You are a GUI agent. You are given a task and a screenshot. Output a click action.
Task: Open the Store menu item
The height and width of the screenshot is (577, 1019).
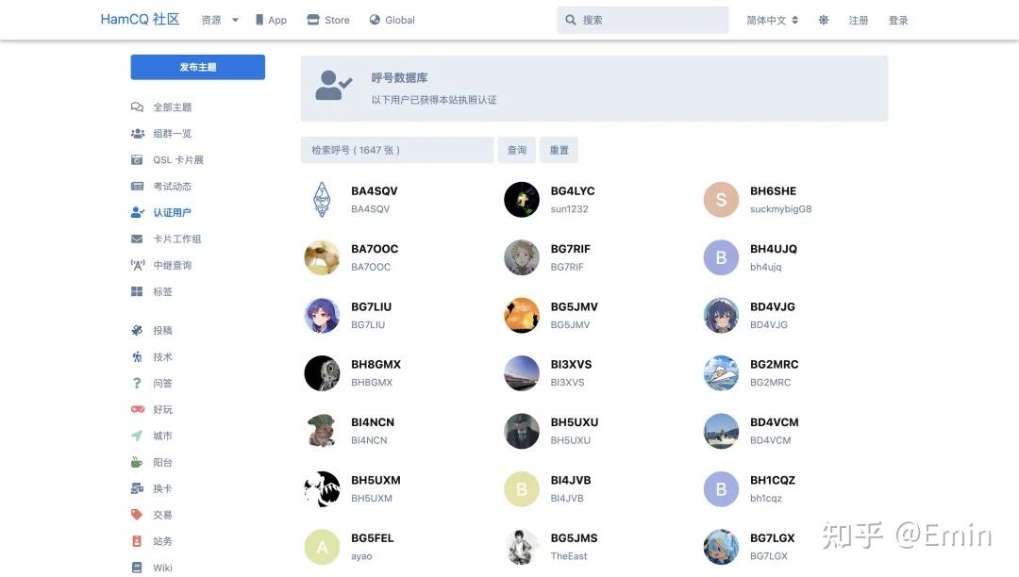pos(327,19)
